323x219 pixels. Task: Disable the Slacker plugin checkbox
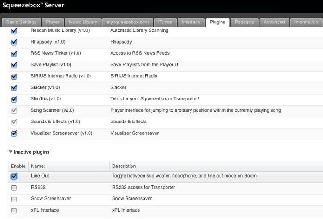tap(14, 88)
